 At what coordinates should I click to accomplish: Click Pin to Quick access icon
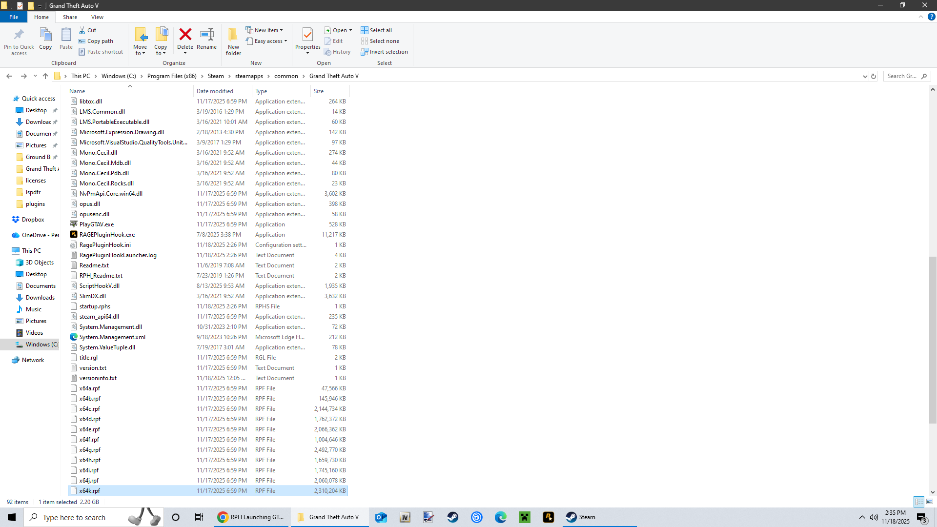[x=19, y=35]
